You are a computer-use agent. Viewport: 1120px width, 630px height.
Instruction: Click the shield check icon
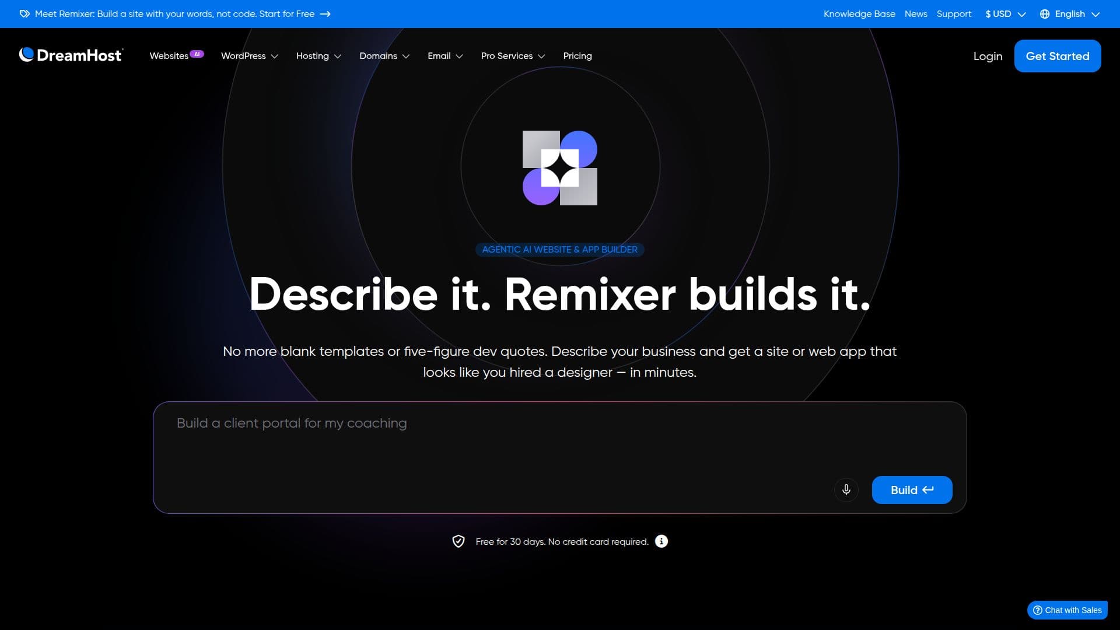pos(459,541)
